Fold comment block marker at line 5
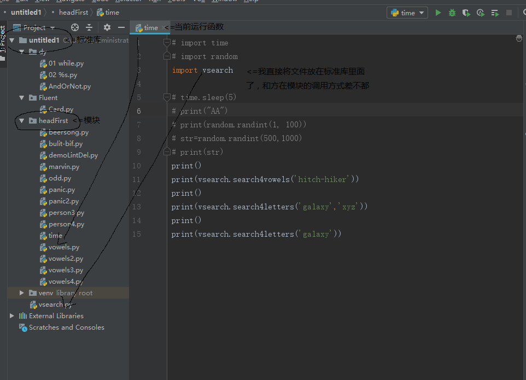 [167, 97]
